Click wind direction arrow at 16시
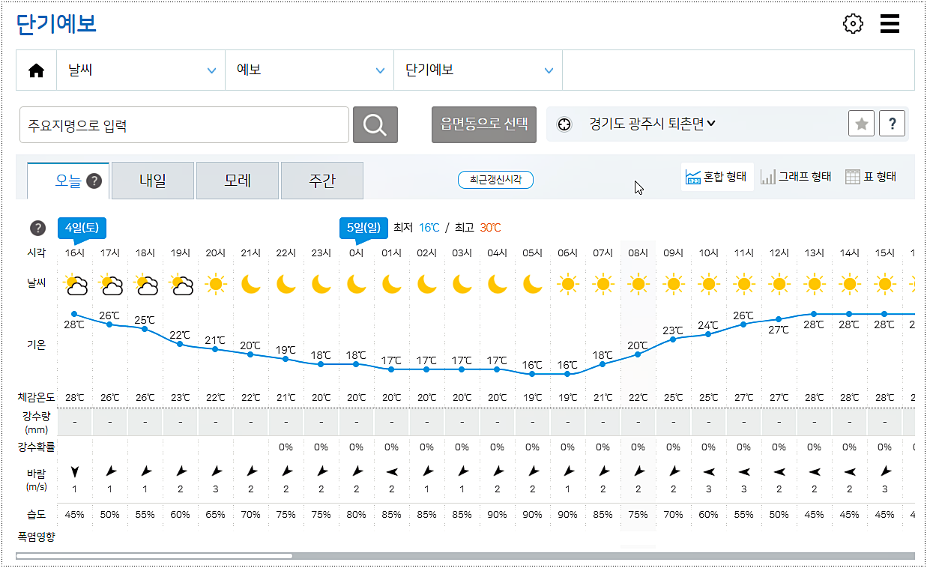927x568 pixels. click(74, 471)
